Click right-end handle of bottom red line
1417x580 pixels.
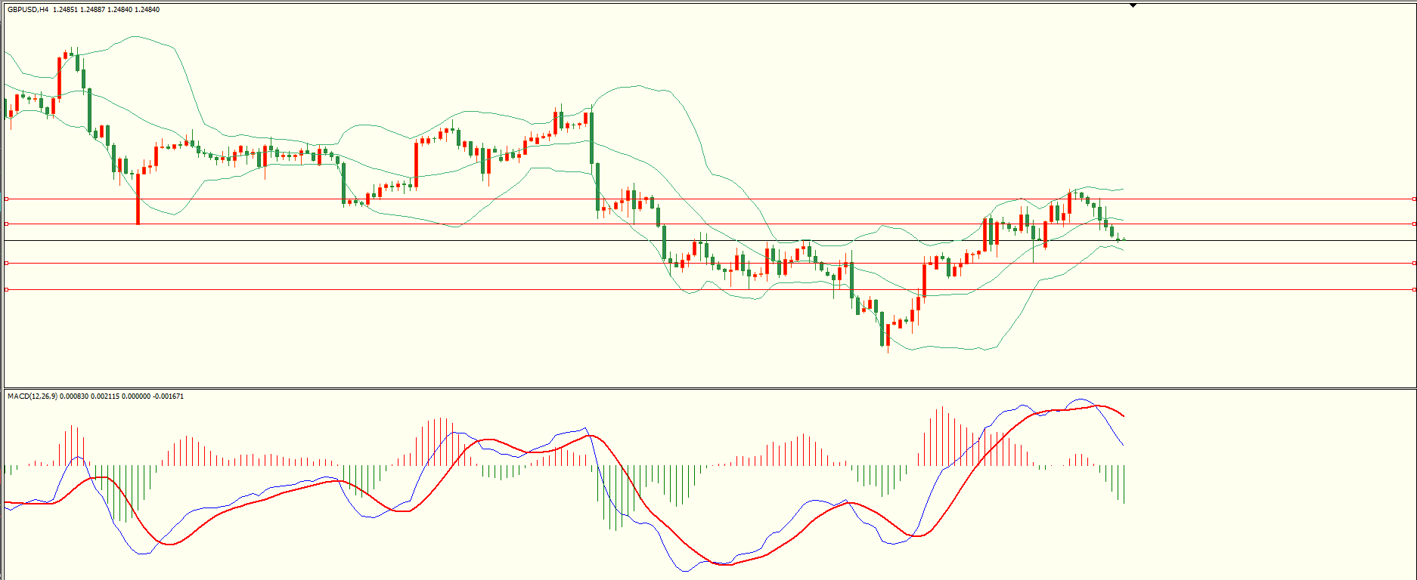click(1414, 289)
